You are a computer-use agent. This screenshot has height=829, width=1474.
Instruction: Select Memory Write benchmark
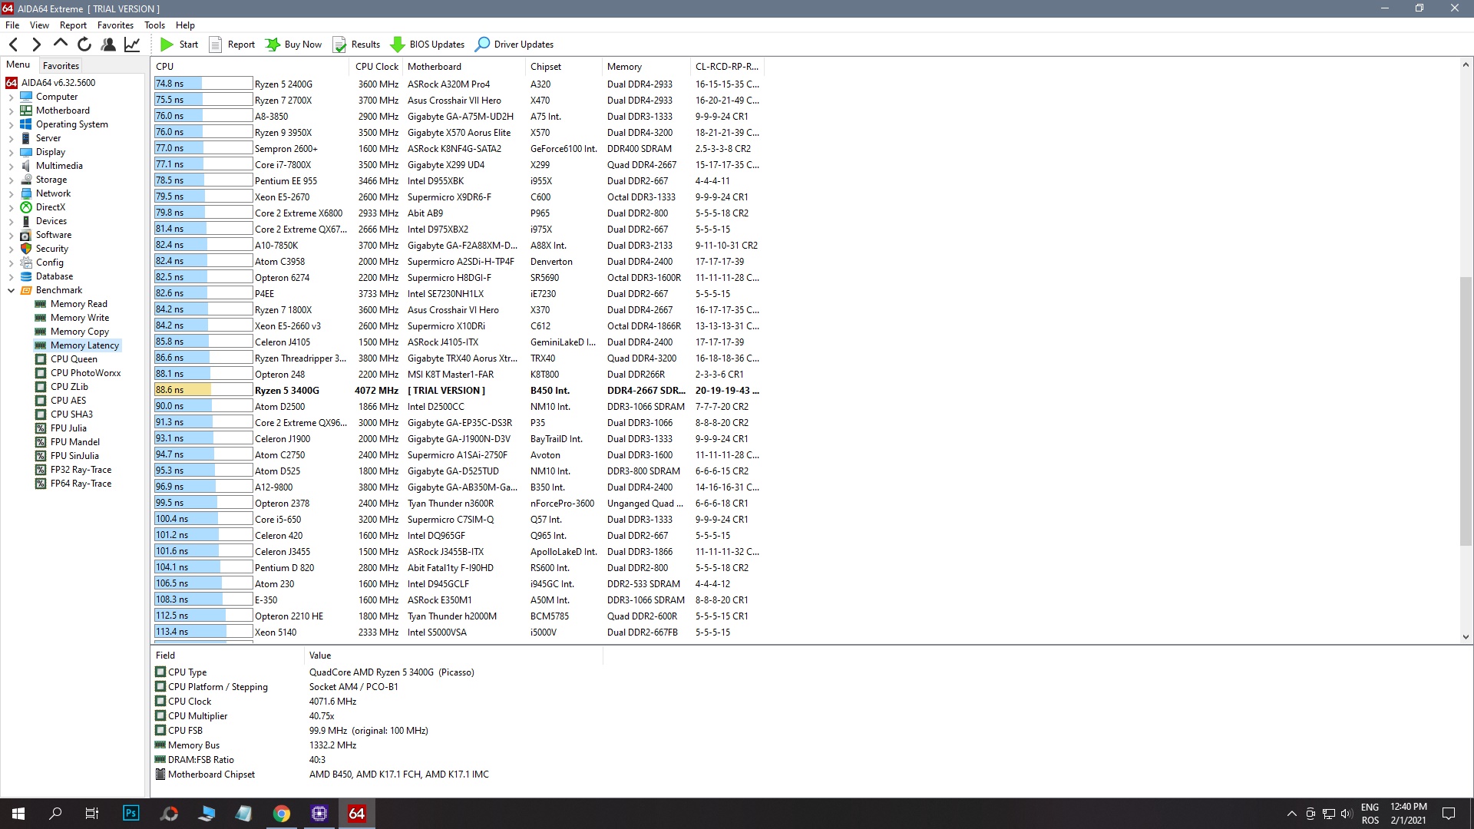80,318
